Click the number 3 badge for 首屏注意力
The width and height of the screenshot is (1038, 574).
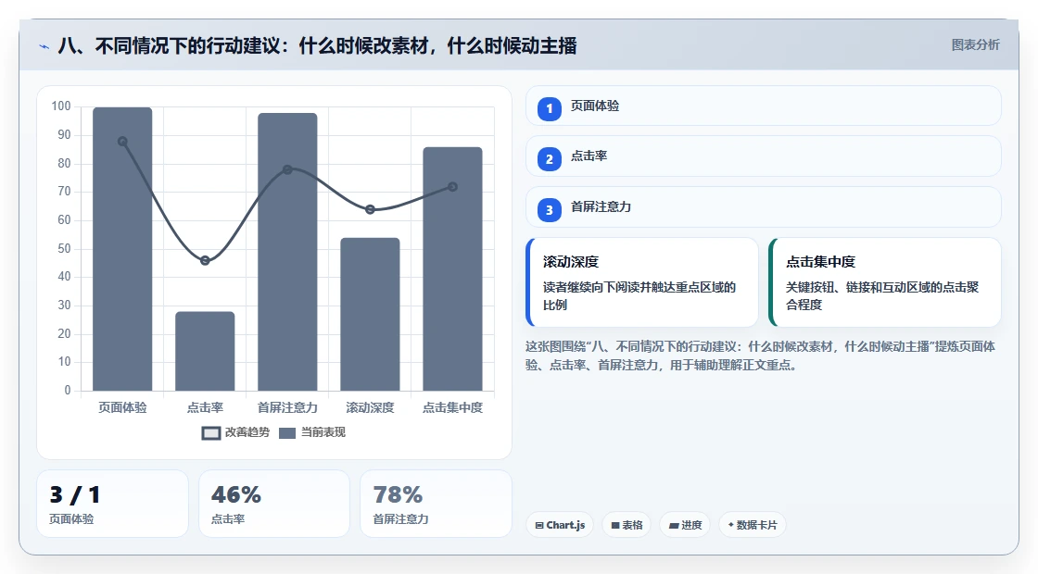(x=549, y=209)
